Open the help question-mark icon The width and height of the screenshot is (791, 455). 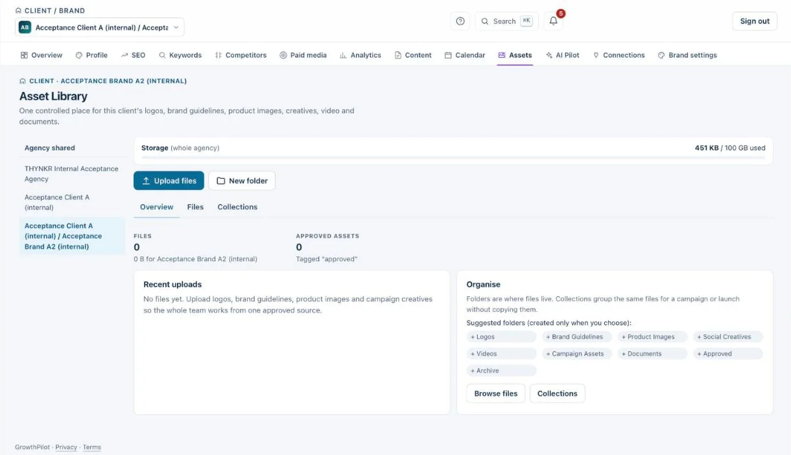pyautogui.click(x=460, y=21)
